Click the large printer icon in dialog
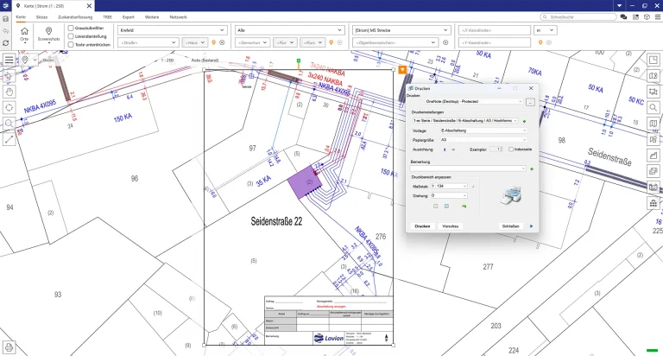This screenshot has width=663, height=356. tap(510, 195)
